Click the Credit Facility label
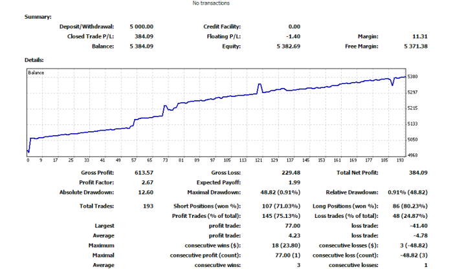The width and height of the screenshot is (466, 269). 222,27
